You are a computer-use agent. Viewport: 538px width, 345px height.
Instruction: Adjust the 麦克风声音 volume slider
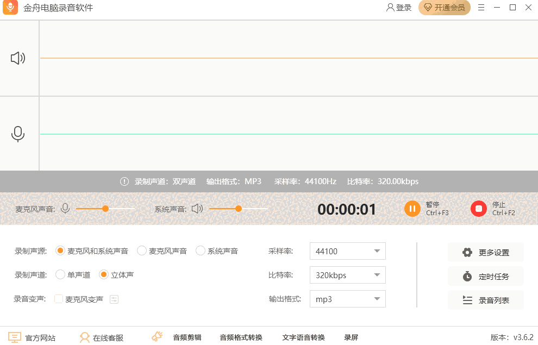105,209
